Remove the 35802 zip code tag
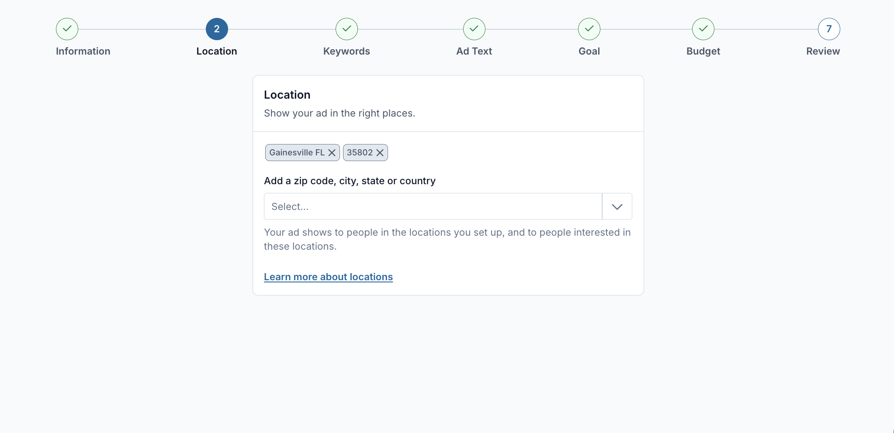Image resolution: width=894 pixels, height=433 pixels. [x=380, y=153]
